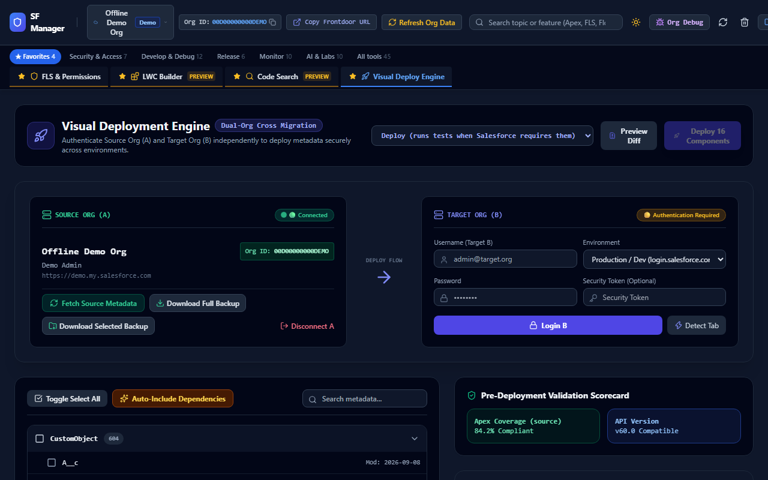Click the star icon on FLS & Permissions tab
768x480 pixels.
coord(22,77)
